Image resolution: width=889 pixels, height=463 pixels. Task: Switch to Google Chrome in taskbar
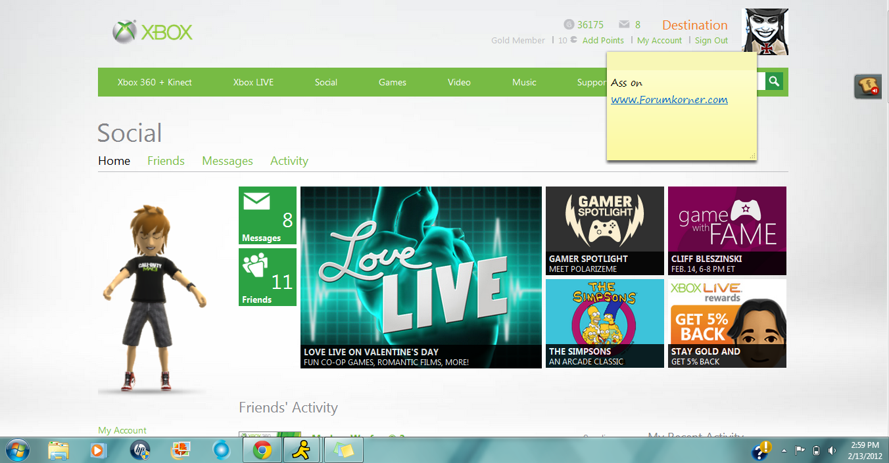[262, 451]
